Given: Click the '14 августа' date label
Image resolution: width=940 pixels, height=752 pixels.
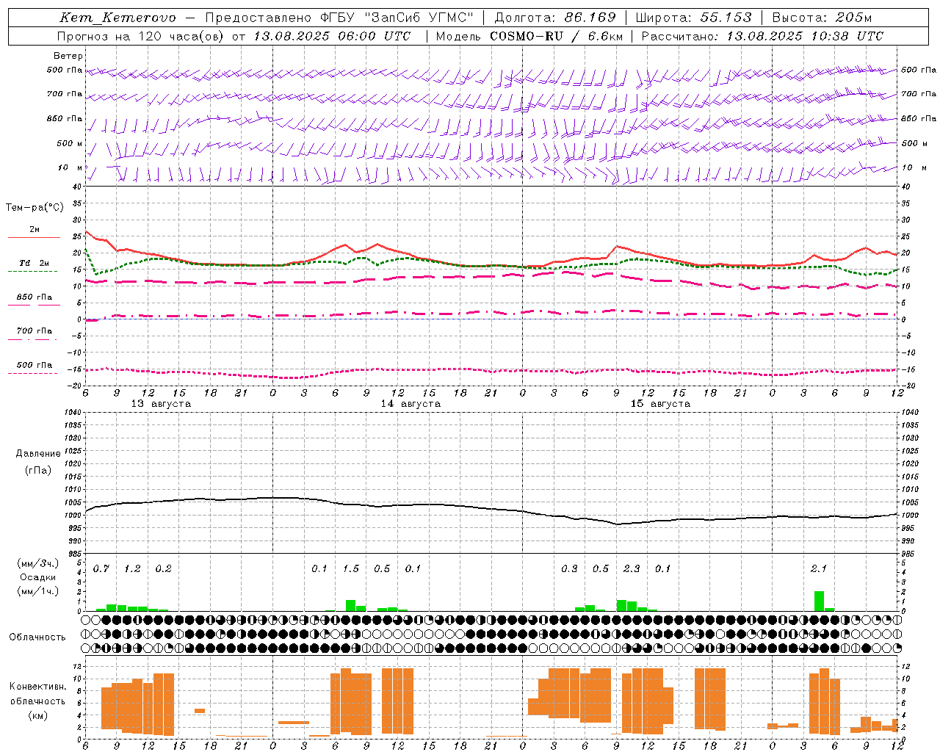Looking at the screenshot, I should 411,404.
